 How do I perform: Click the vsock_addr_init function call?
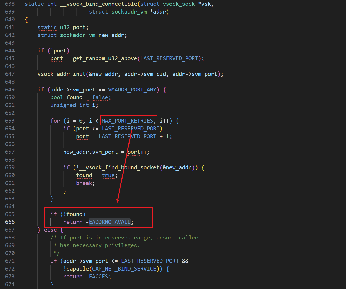[62, 74]
